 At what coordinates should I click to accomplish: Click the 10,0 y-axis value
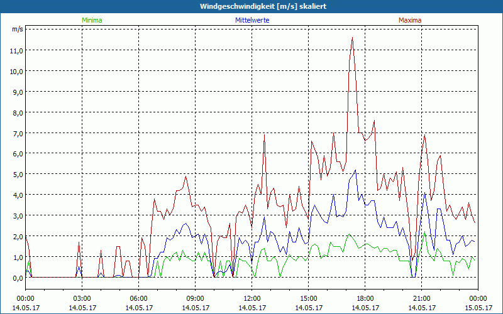pos(17,72)
